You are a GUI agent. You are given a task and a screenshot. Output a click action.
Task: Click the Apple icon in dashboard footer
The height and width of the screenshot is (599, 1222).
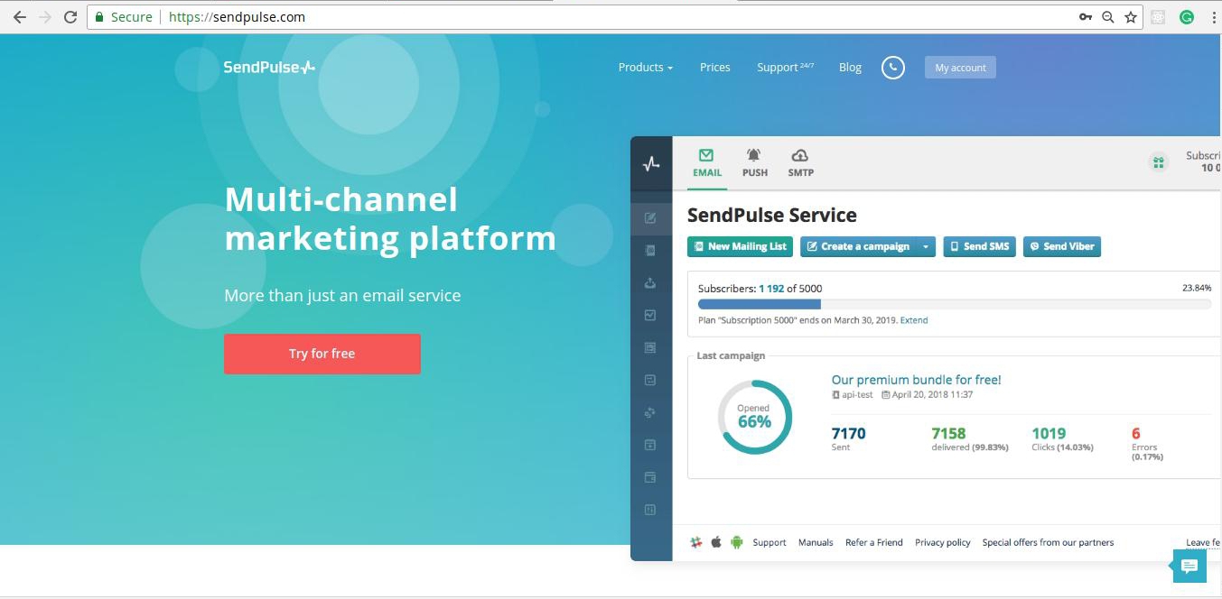pos(716,542)
